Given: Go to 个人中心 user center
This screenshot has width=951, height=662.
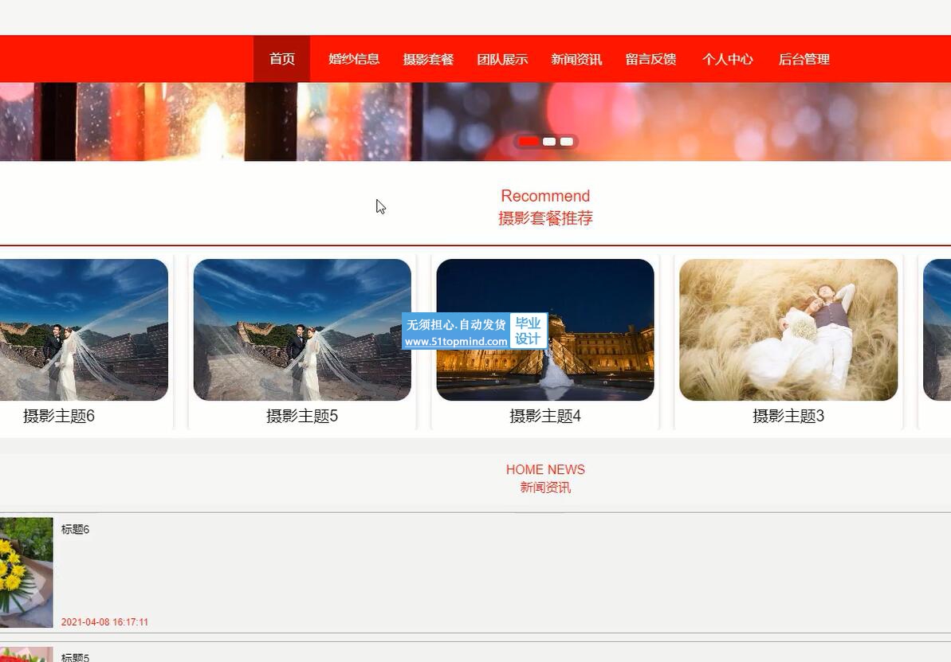Looking at the screenshot, I should 727,59.
